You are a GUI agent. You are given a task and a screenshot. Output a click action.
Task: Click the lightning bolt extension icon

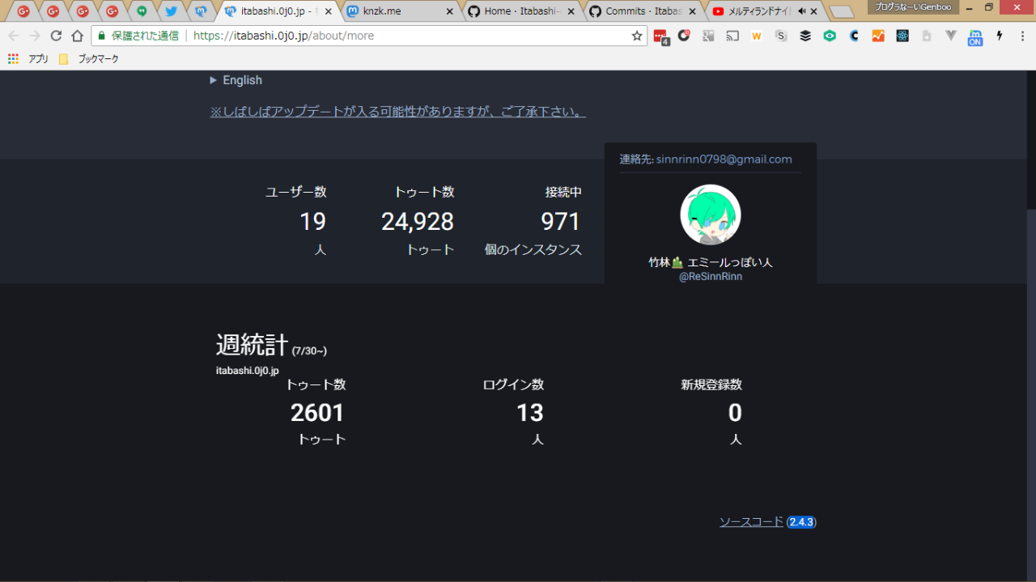pos(1000,36)
